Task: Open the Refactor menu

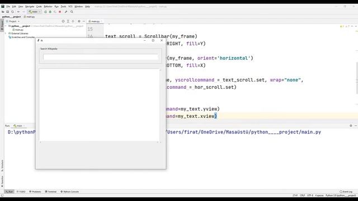Action: [x=48, y=7]
